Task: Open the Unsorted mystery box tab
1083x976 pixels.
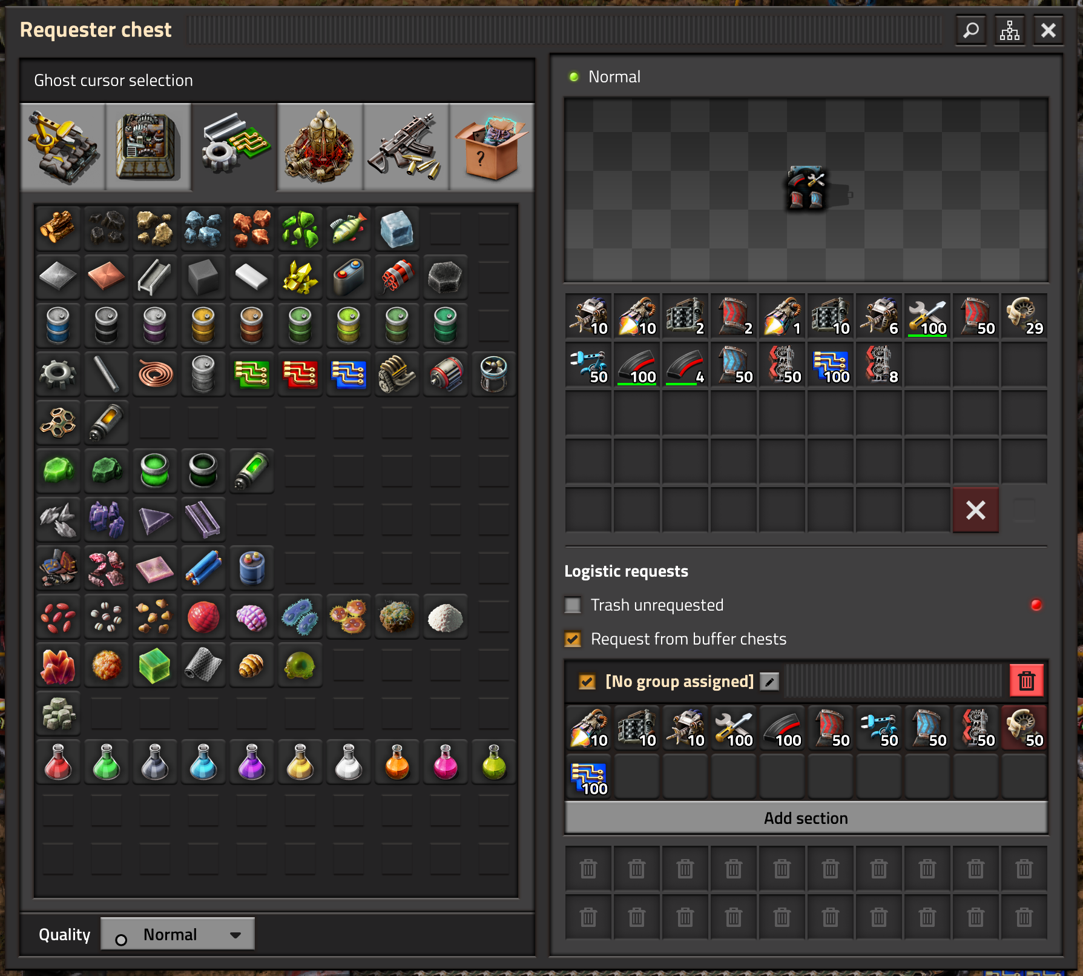Action: pos(492,147)
